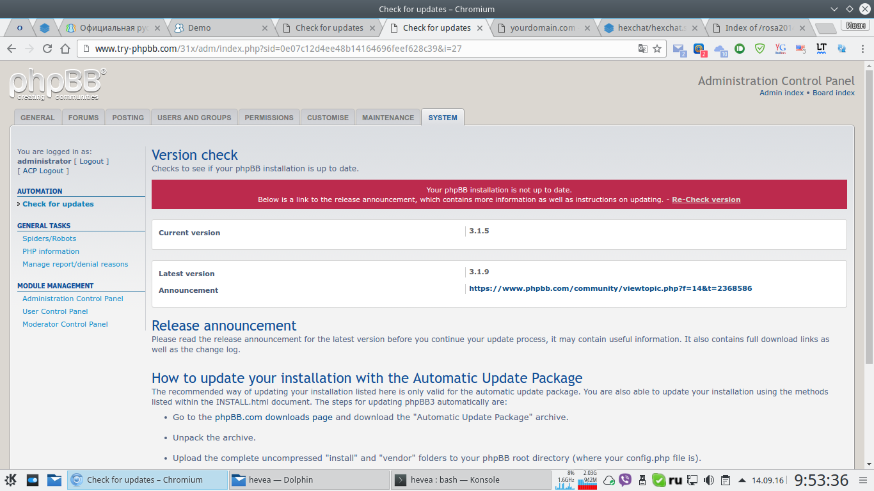Open the Иван profile button

tap(855, 26)
